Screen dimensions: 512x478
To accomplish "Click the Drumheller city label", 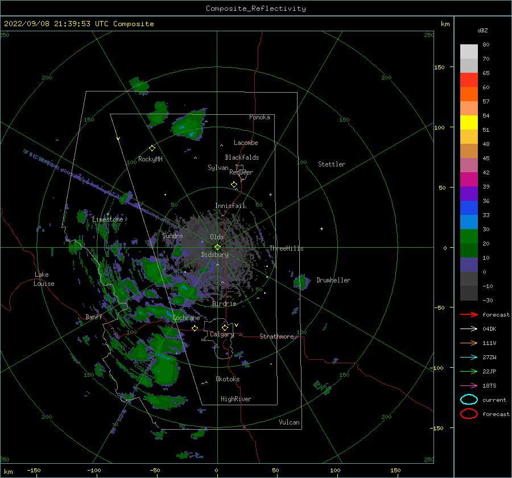I will pyautogui.click(x=333, y=280).
